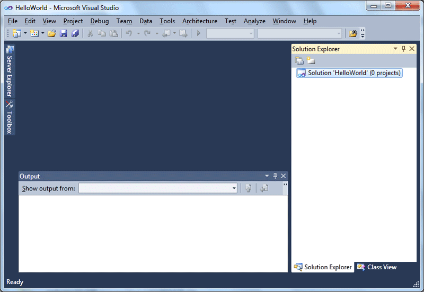Open the Navigate Backward dropdown arrow
This screenshot has height=292, width=424.
point(174,33)
